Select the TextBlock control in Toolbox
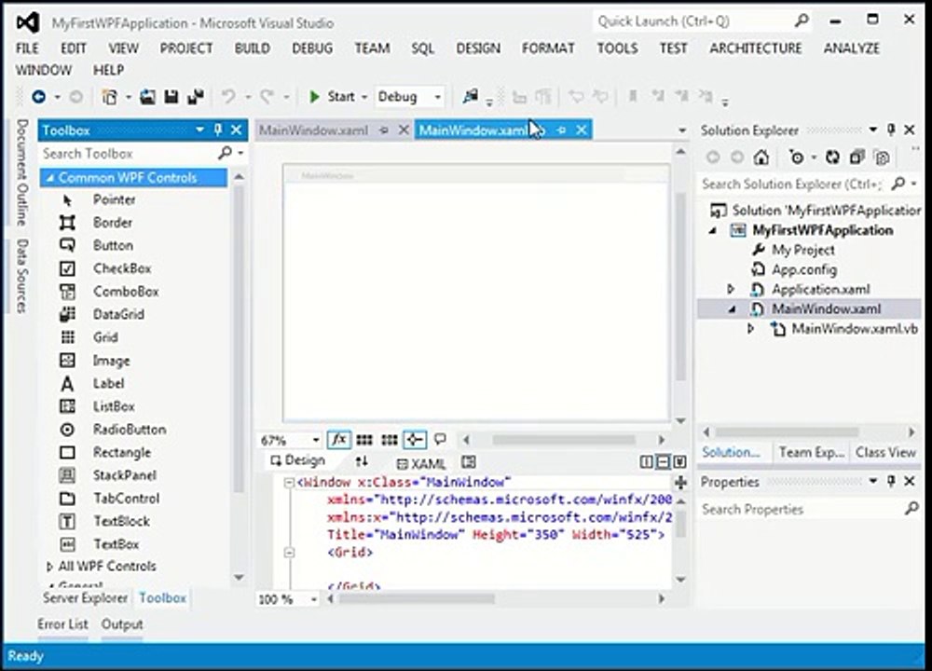The height and width of the screenshot is (671, 932). 121,521
